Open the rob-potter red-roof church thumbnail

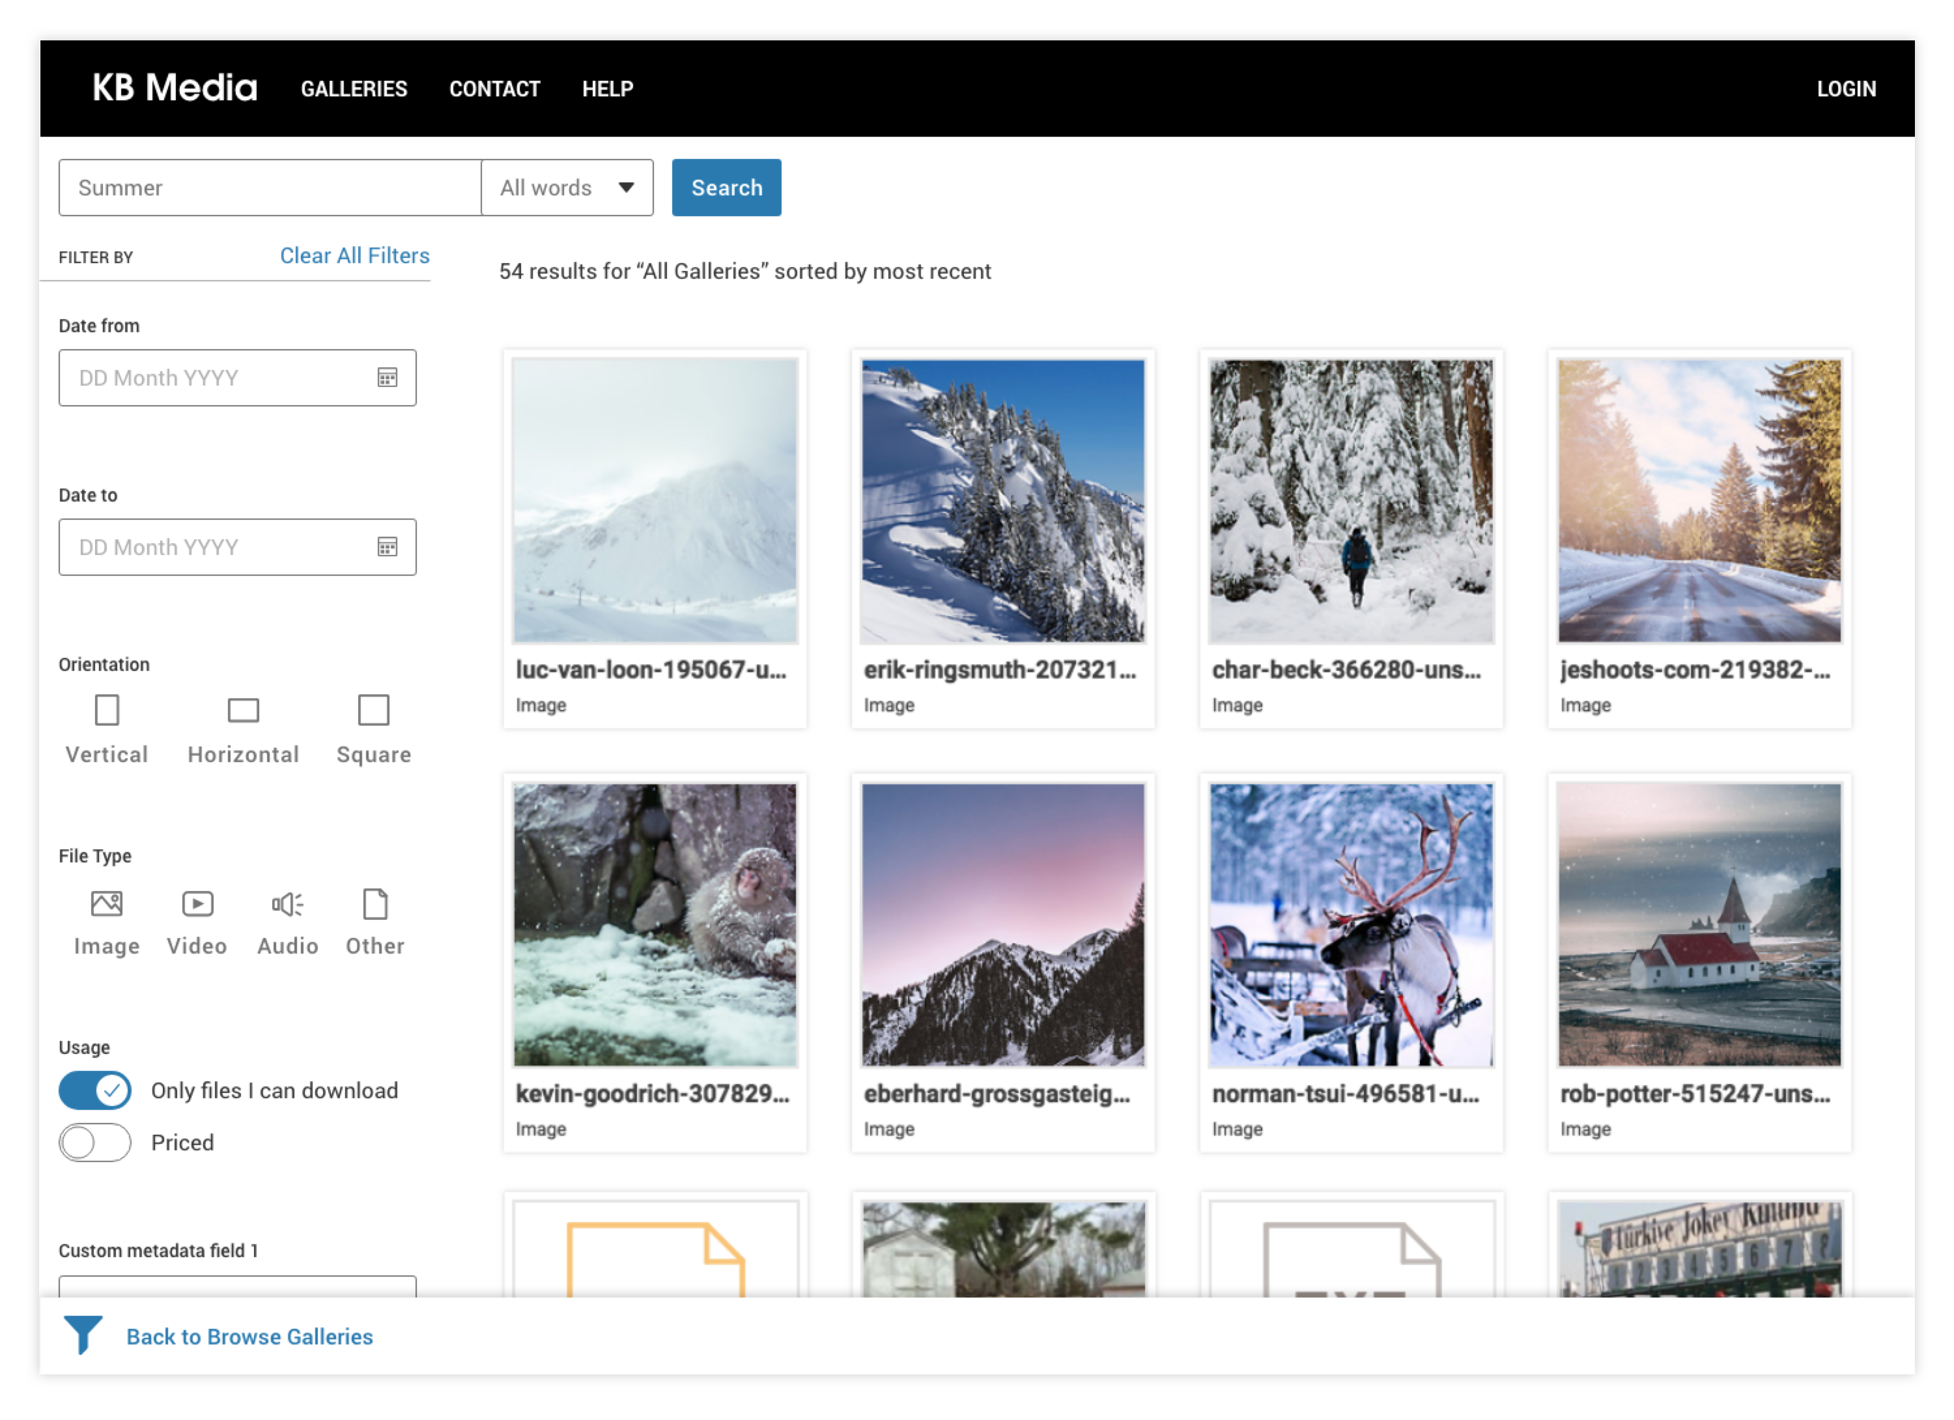point(1699,926)
